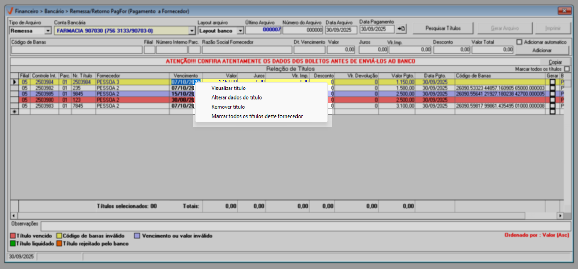Screen dimensions: 578x269
Task: Click into the Código de Barras field
Action: pos(77,50)
